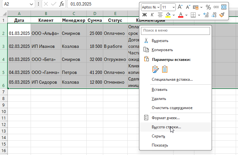Toggle italic К formatting
Image resolution: width=238 pixels, height=155 pixels.
click(152, 15)
